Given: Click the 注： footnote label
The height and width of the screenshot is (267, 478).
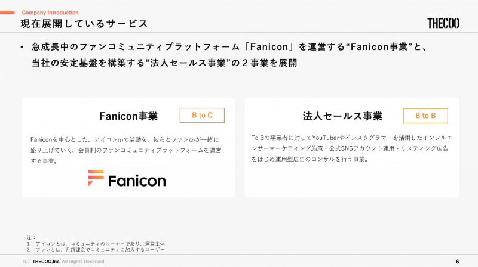Looking at the screenshot, I should coord(32,238).
